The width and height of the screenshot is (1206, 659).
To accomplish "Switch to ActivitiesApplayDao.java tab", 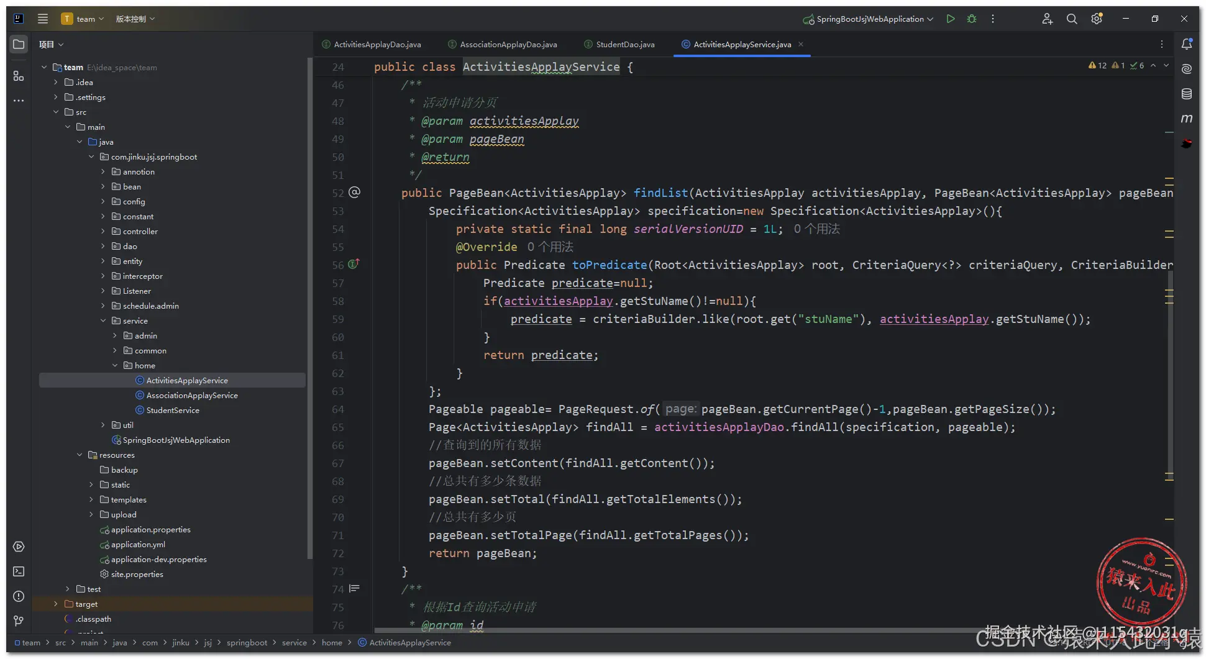I will [x=372, y=44].
